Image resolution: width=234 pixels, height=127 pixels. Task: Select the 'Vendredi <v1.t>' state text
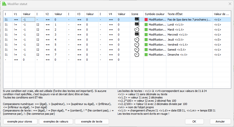coord(178,45)
